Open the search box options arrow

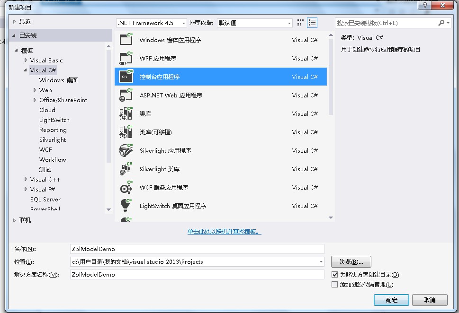click(448, 23)
